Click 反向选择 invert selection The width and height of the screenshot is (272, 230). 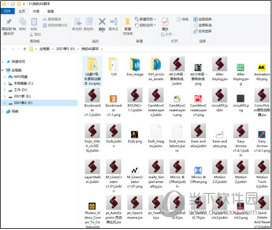[202, 31]
